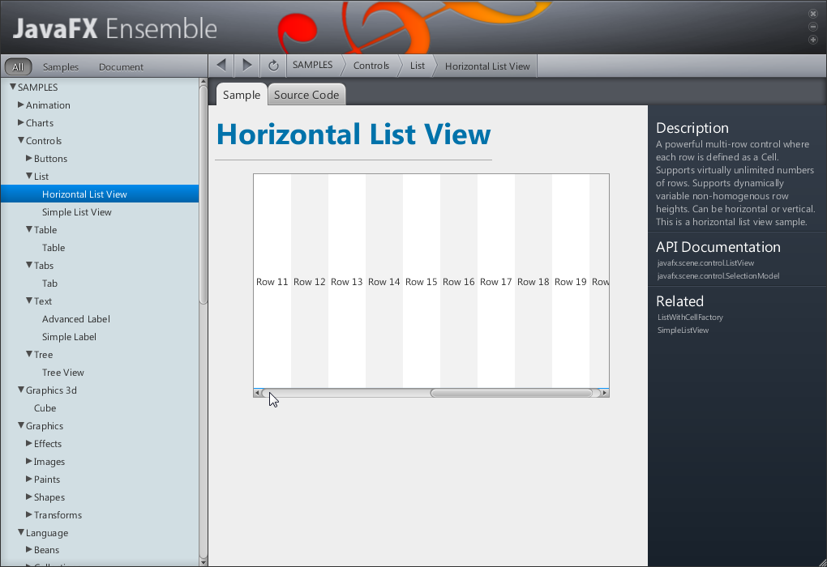Open the javafx.scene.control.ListView API link
Screen dimensions: 827x567
(x=705, y=263)
